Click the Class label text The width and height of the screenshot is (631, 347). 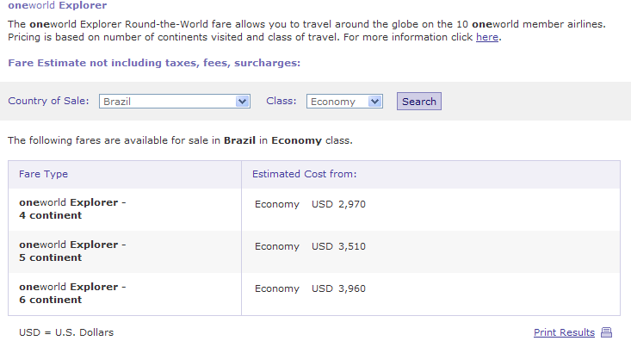[281, 101]
